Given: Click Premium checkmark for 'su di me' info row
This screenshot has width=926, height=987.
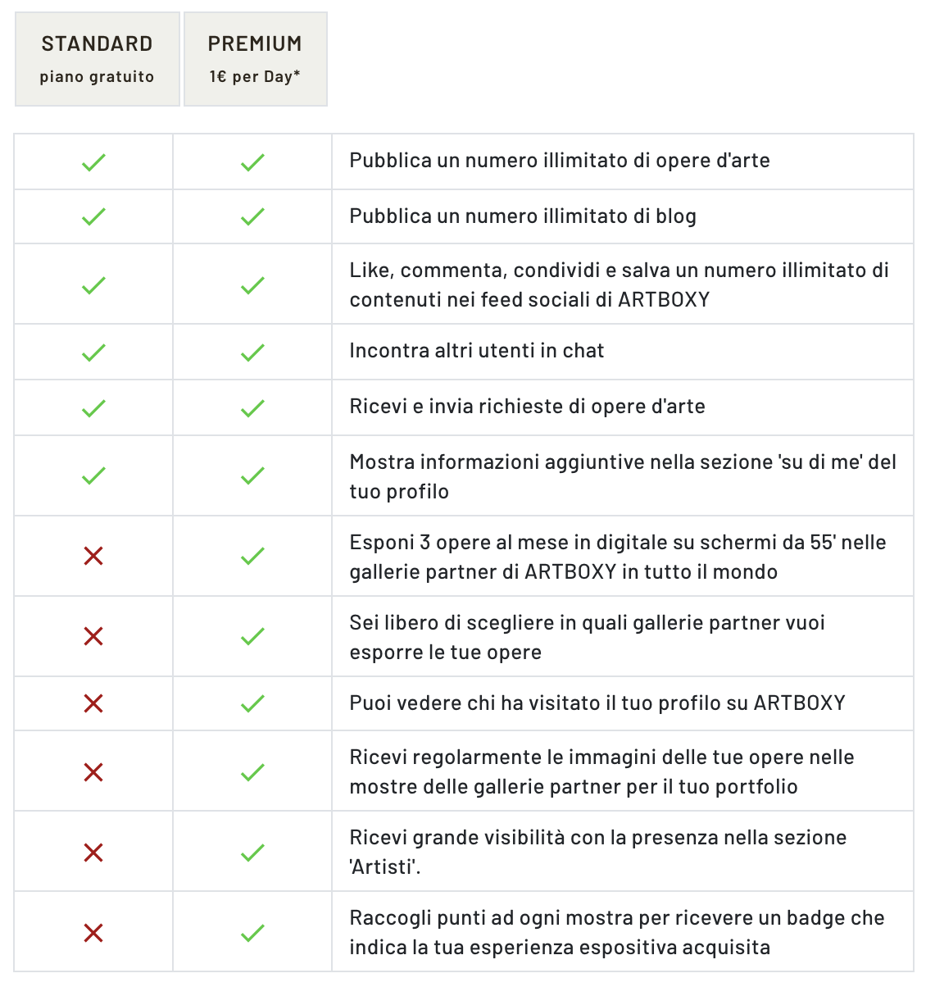Looking at the screenshot, I should 253,475.
